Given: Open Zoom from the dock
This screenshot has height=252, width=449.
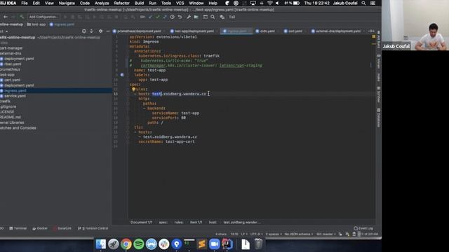Looking at the screenshot, I should (214, 244).
